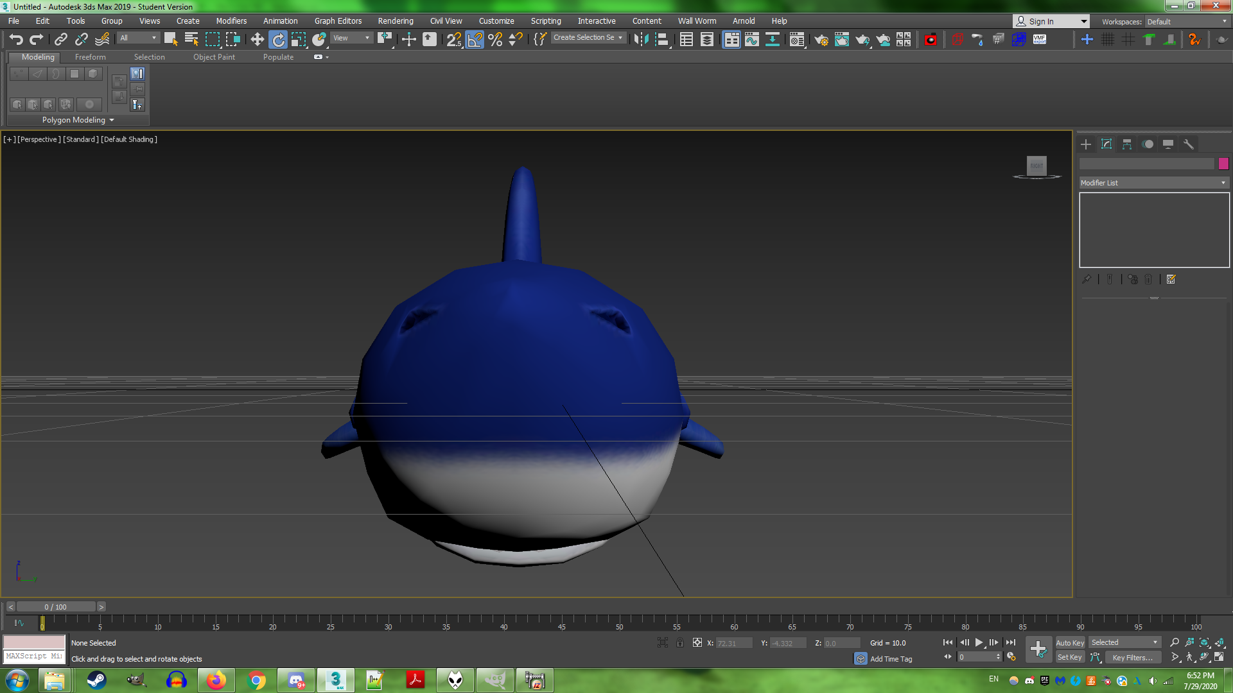The width and height of the screenshot is (1233, 693).
Task: Toggle the Ribbon display button
Action: (x=731, y=40)
